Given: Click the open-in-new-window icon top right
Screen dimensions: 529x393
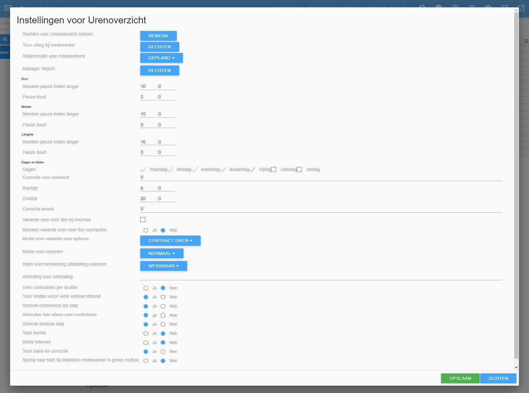Looking at the screenshot, I should [521, 7].
